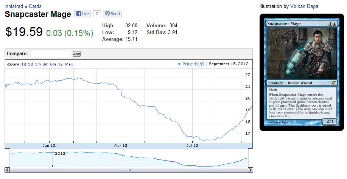Click the Facebook Like button
347x179 pixels.
(x=82, y=14)
